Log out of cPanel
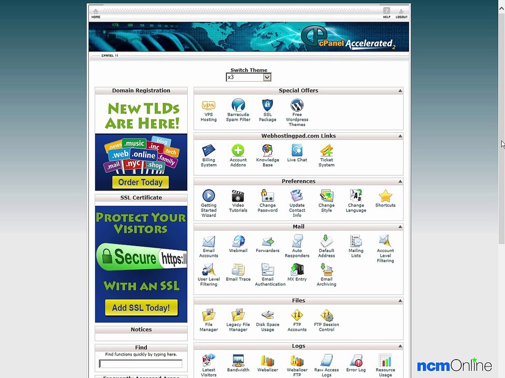 pos(401,14)
